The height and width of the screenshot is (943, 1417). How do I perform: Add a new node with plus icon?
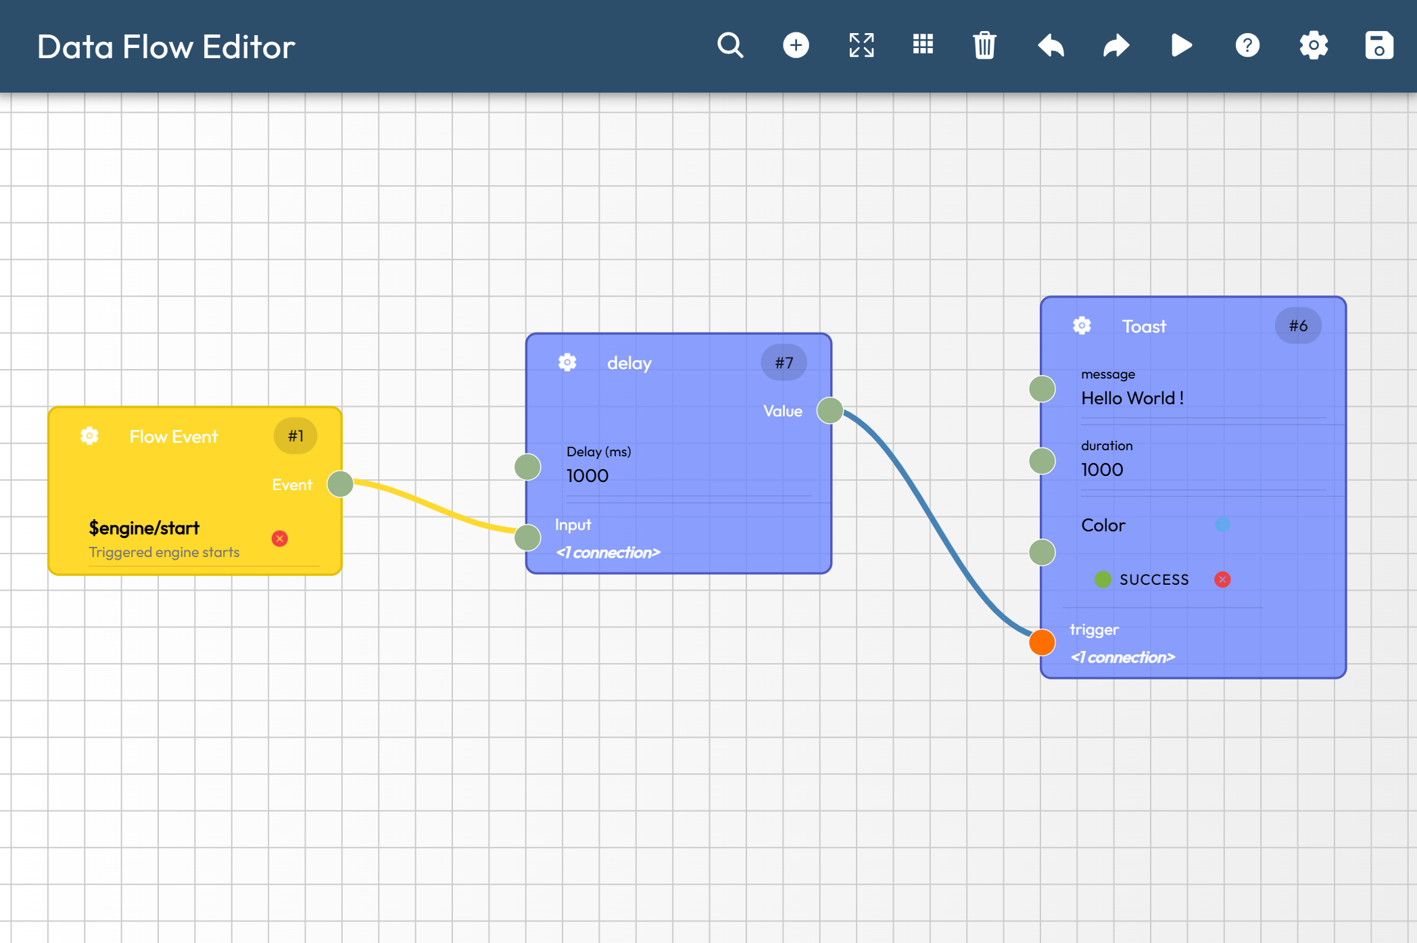pos(796,46)
